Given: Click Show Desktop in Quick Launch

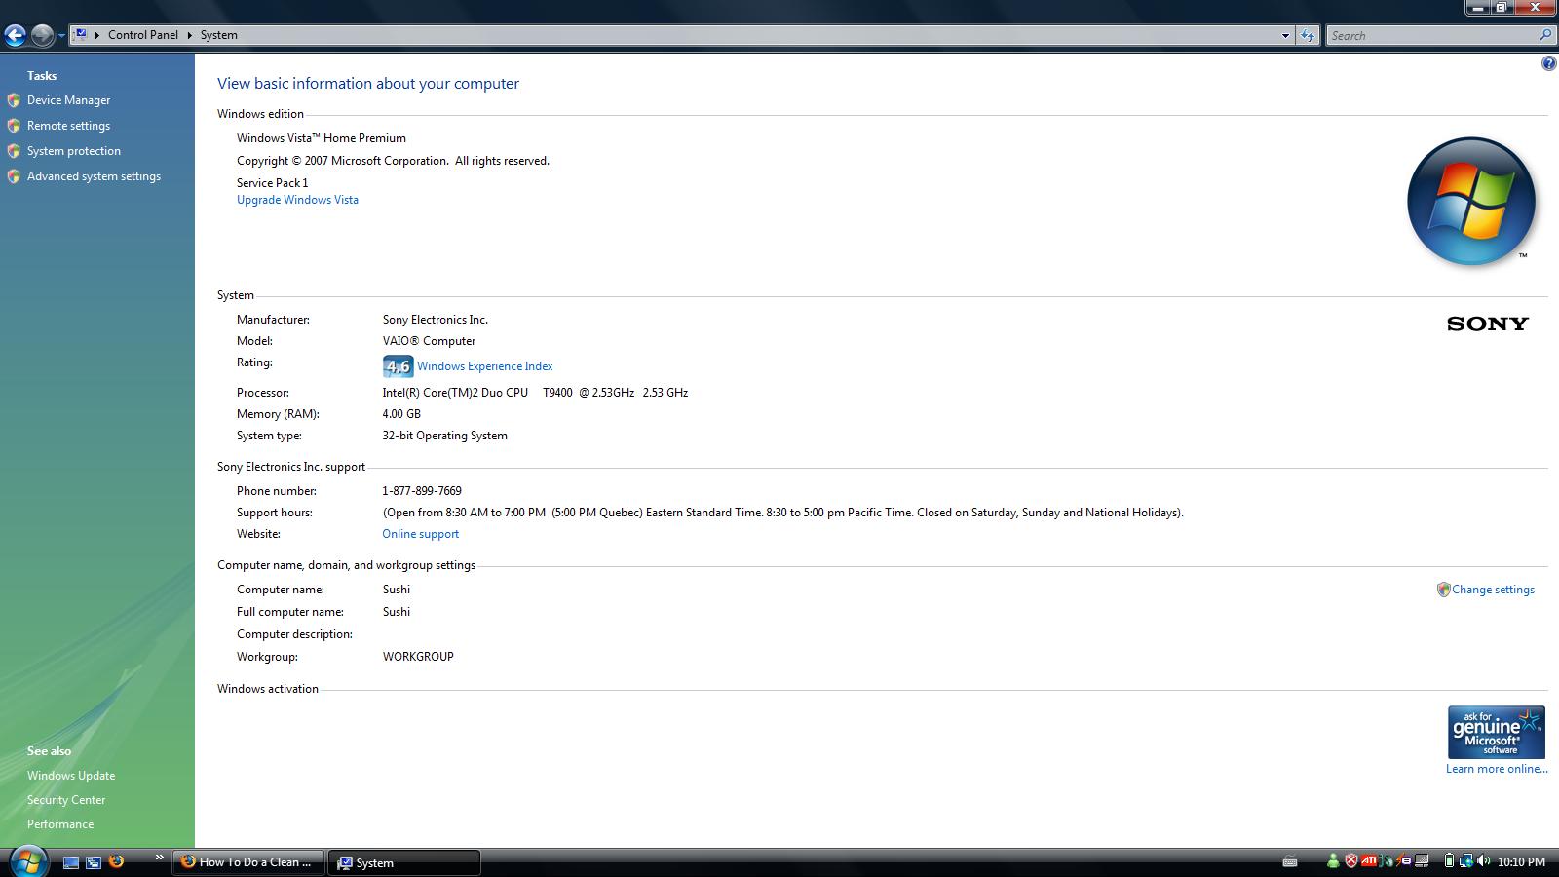Looking at the screenshot, I should click(x=71, y=862).
